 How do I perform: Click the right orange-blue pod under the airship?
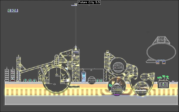[164, 62]
